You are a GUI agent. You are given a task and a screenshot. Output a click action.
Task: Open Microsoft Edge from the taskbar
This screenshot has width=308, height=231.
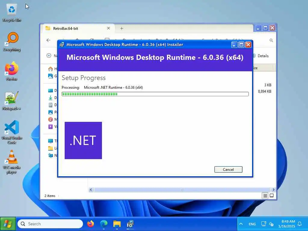(104, 224)
